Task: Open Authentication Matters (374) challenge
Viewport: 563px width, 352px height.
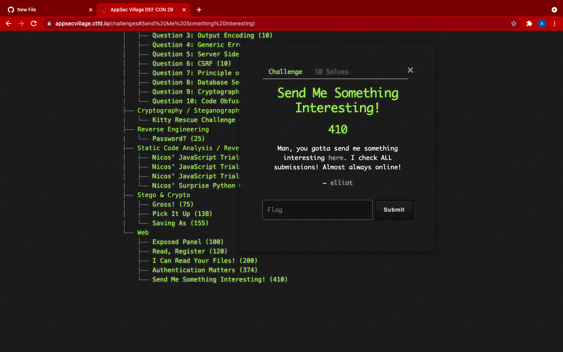Action: pyautogui.click(x=205, y=270)
